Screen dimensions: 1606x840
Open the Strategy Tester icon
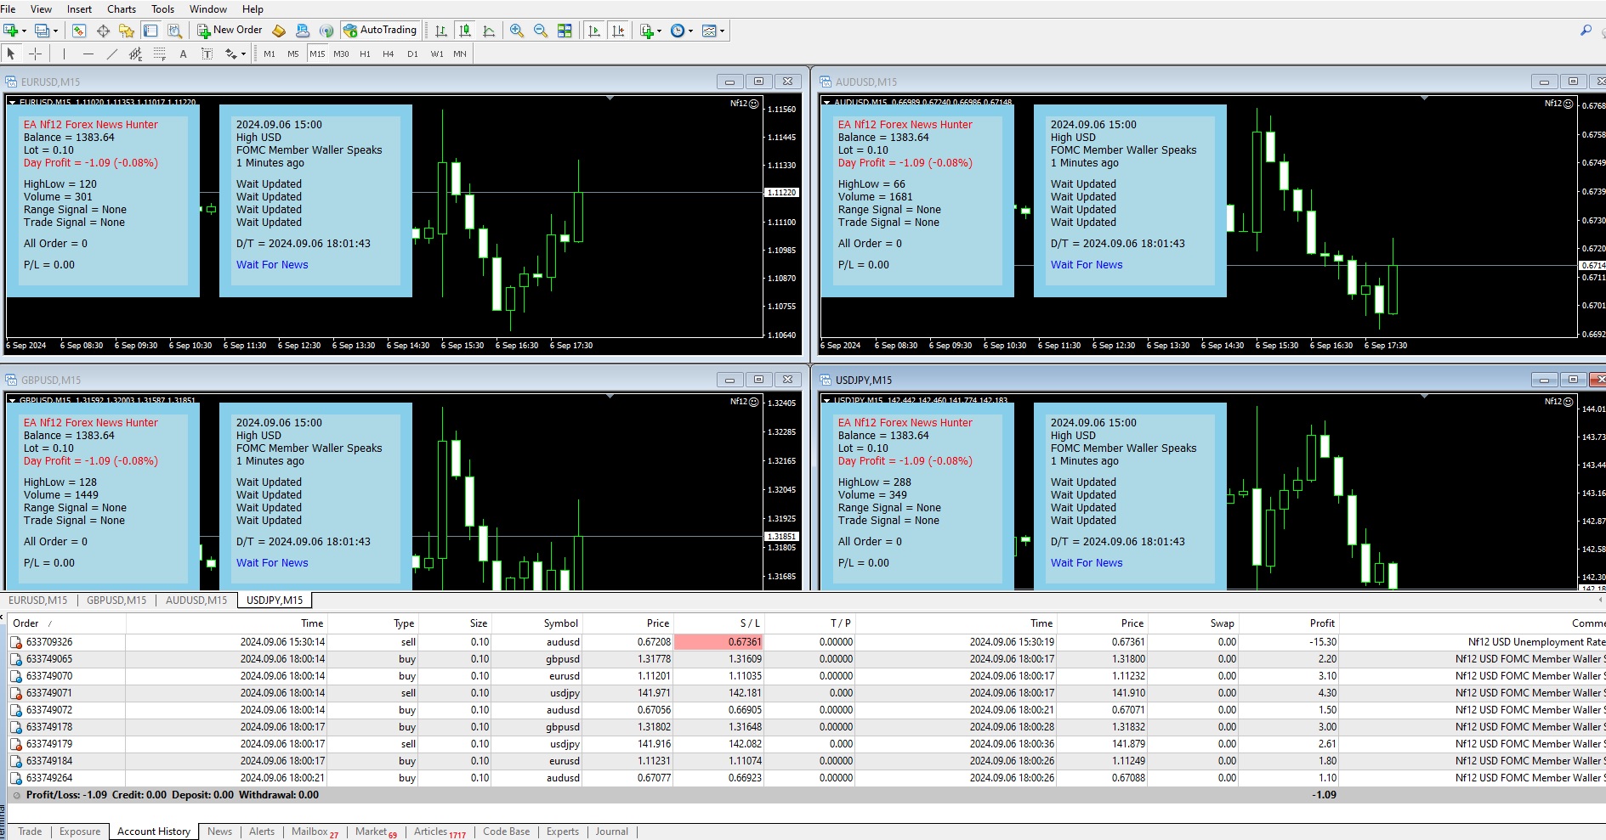point(174,31)
